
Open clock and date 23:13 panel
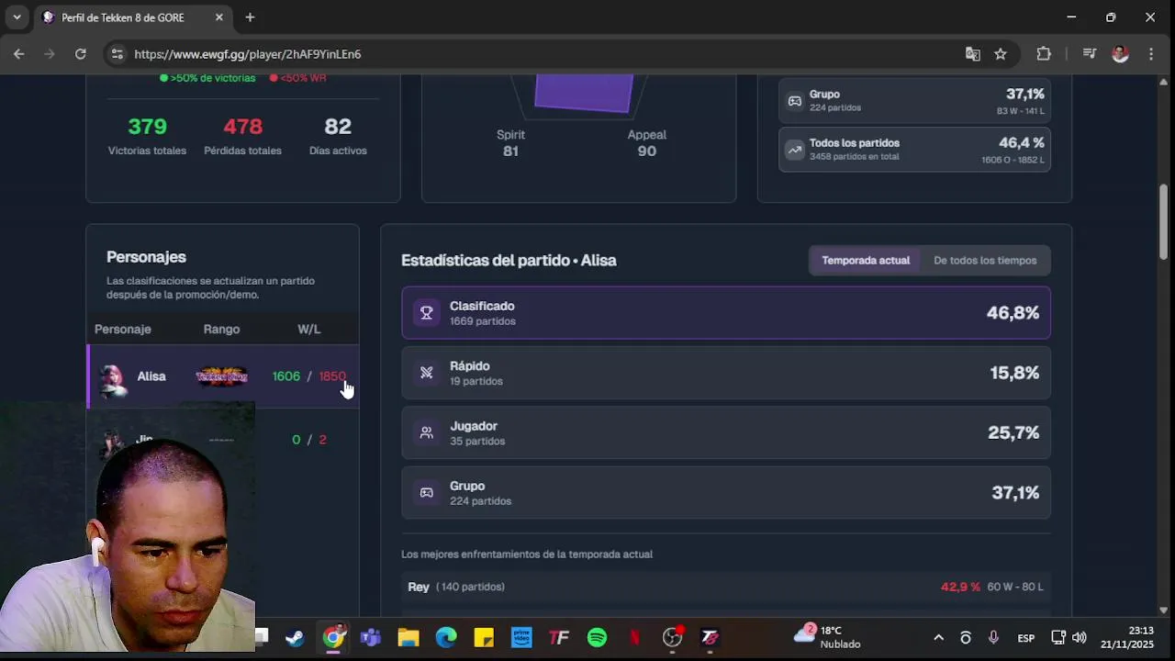point(1127,637)
